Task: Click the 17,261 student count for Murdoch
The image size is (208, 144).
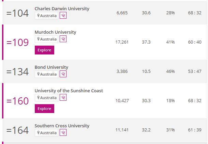Action: point(122,42)
